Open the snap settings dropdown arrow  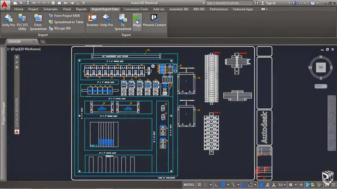click(211, 185)
